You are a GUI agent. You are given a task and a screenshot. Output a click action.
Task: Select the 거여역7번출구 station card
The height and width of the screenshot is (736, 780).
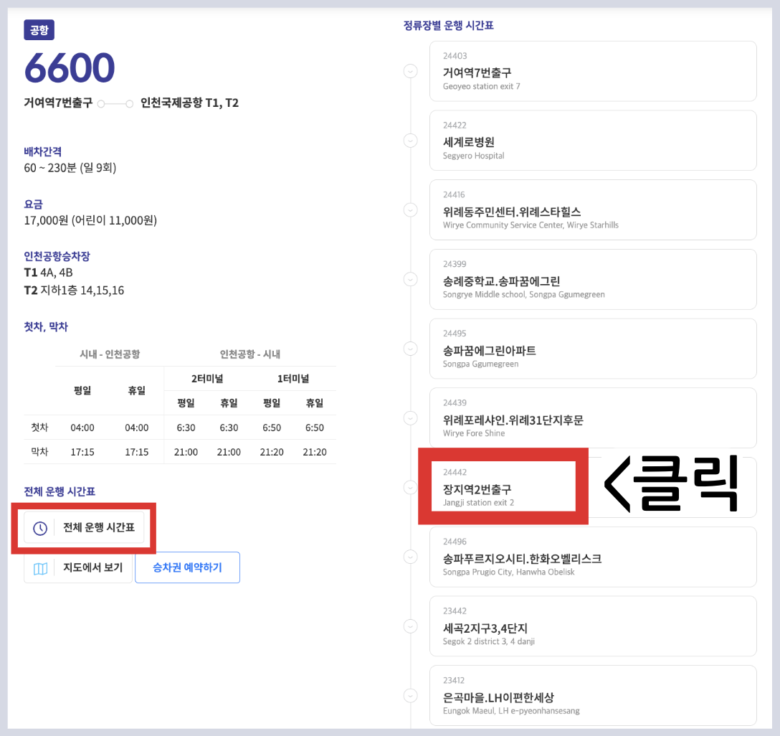[593, 71]
